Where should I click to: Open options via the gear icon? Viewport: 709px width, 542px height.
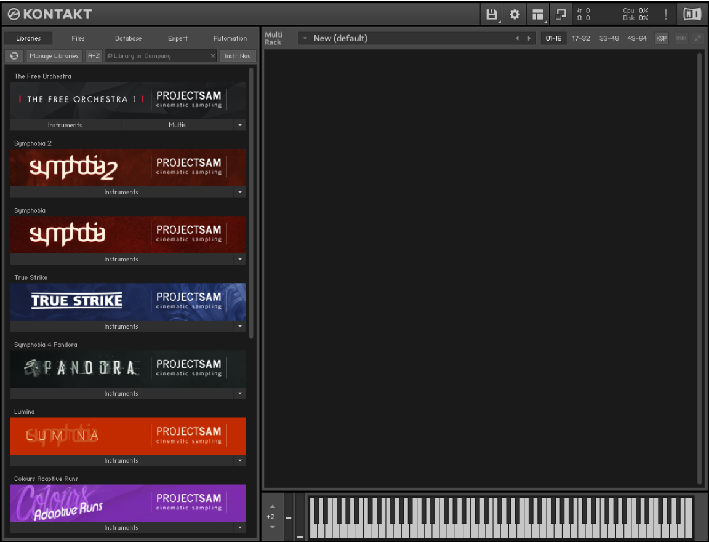click(x=515, y=14)
